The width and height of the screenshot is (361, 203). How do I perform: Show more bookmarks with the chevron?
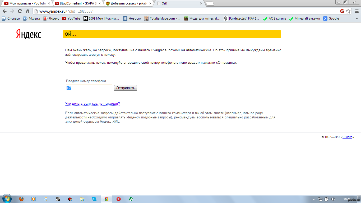(x=357, y=19)
